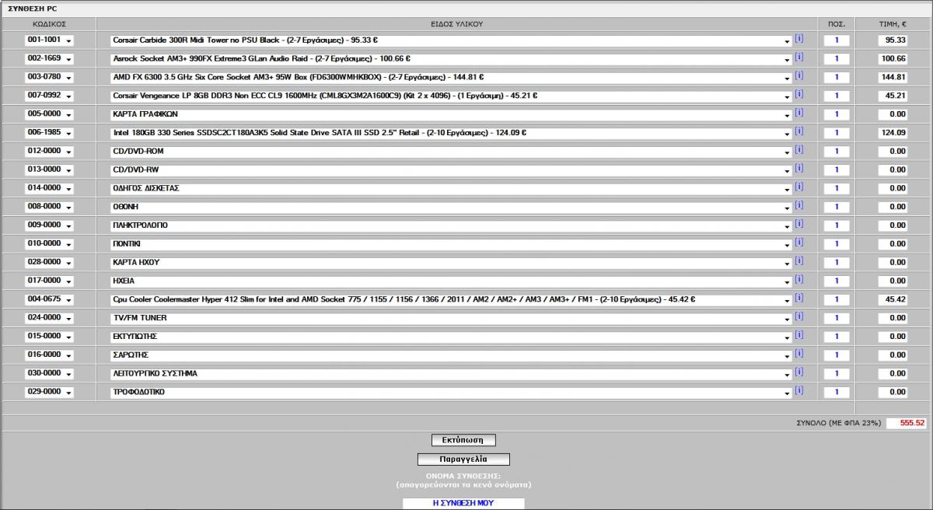The image size is (933, 510).
Task: Select the 45.42 price field
Action: (x=893, y=300)
